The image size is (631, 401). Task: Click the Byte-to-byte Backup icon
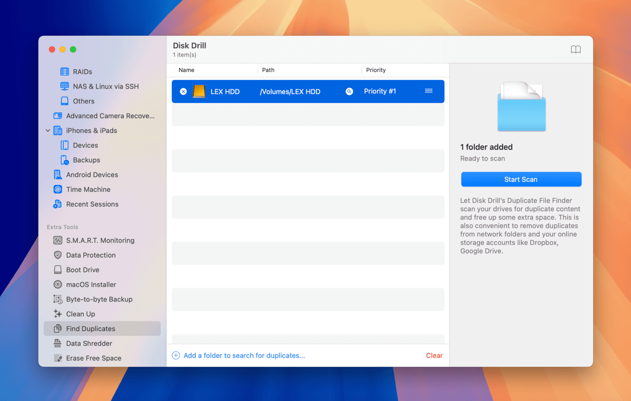[x=58, y=299]
